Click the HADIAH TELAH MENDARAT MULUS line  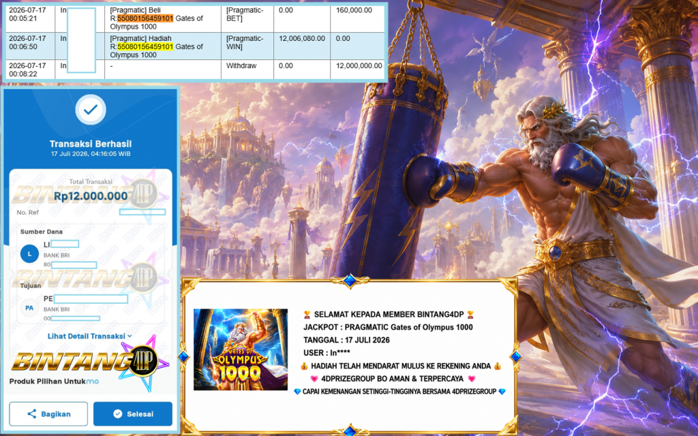click(x=401, y=366)
